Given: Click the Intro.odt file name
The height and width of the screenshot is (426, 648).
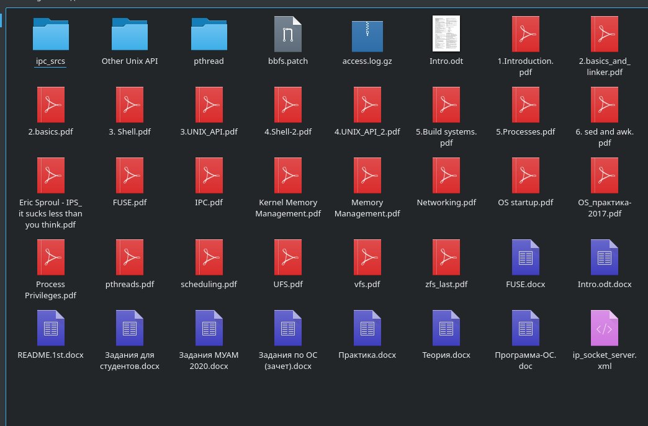Looking at the screenshot, I should tap(446, 61).
